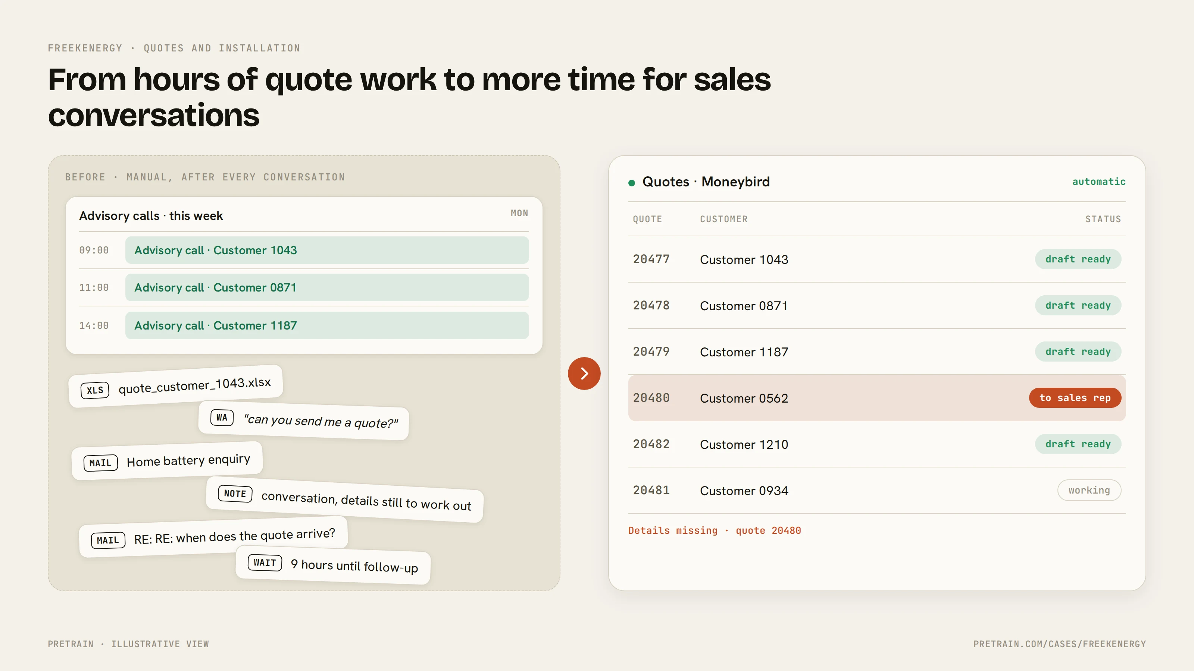Screen dimensions: 1194x671
Task: Open the 09:00 Advisory call Customer 1043
Action: pos(327,250)
